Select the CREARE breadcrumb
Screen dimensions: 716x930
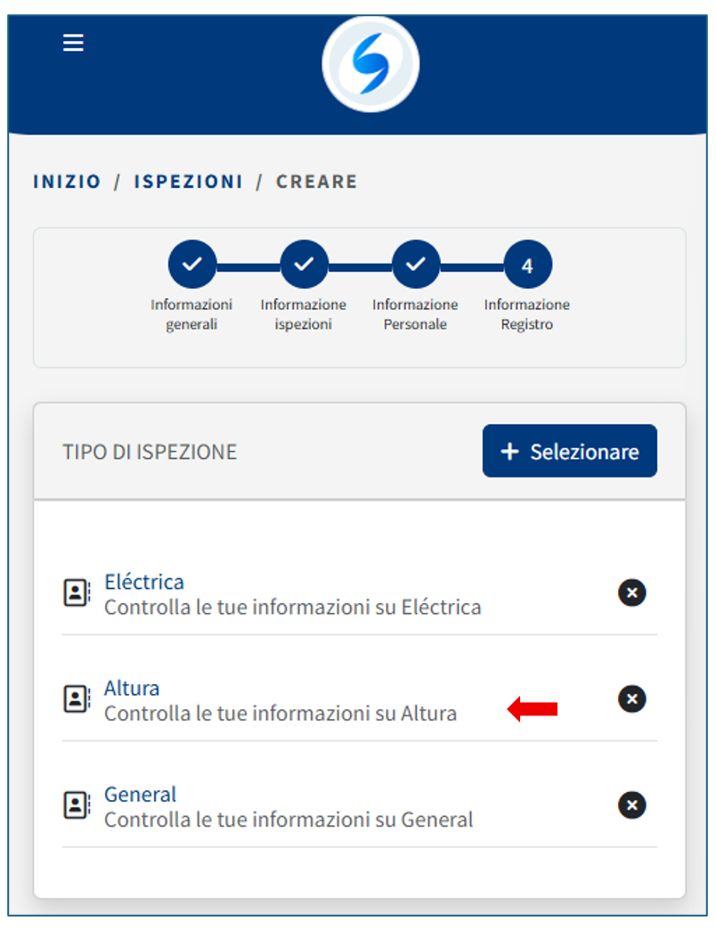tap(316, 182)
